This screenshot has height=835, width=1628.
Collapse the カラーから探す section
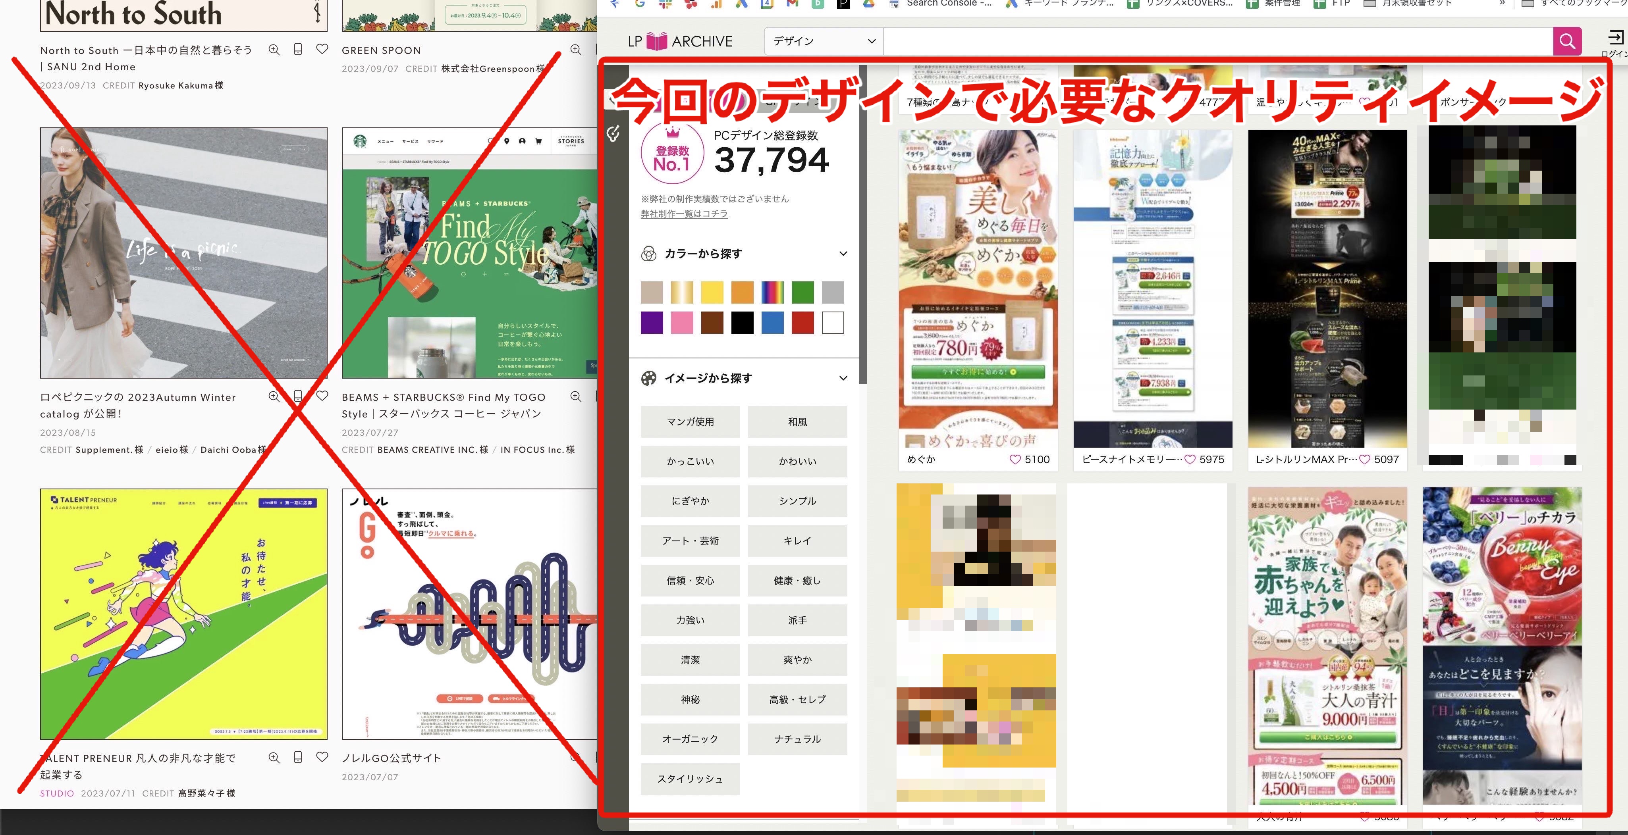coord(843,253)
